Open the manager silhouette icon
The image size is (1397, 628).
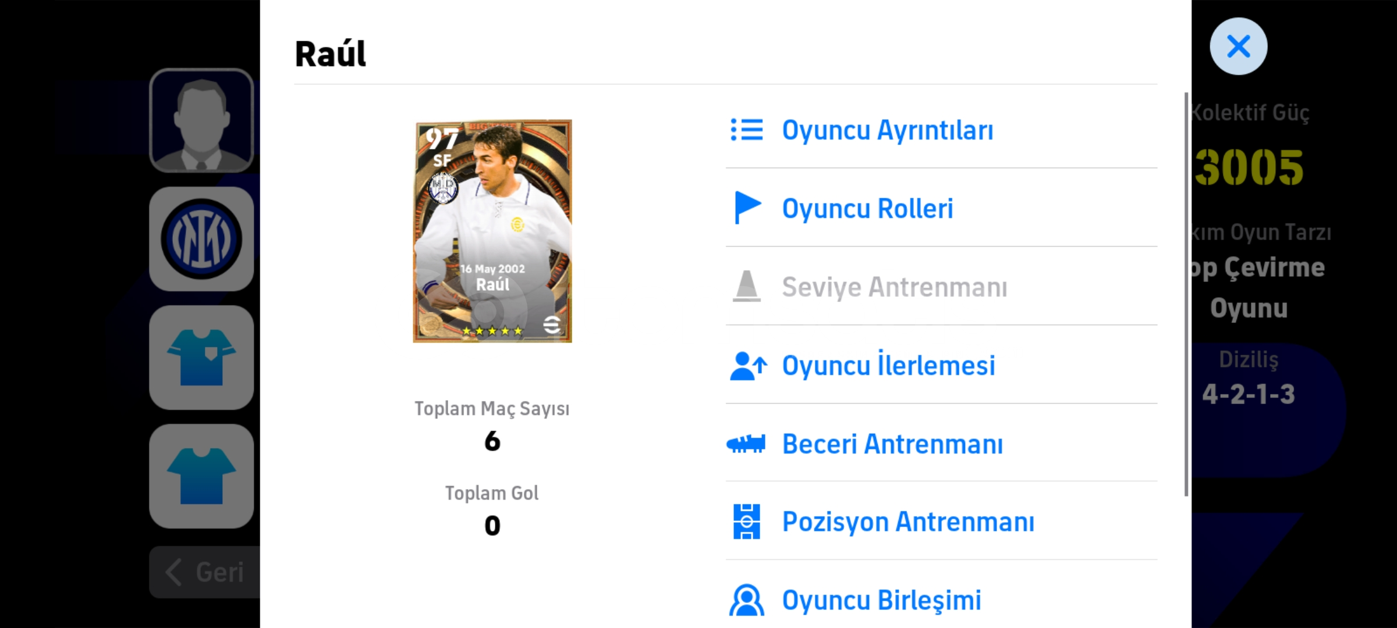click(201, 120)
